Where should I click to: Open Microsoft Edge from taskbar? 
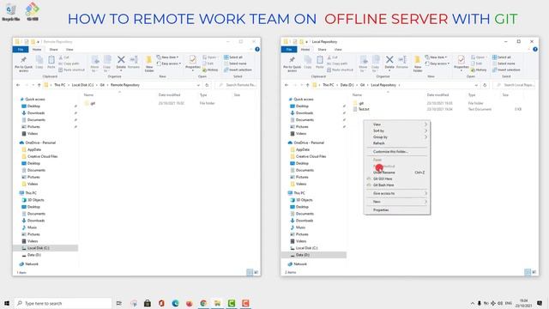[175, 303]
